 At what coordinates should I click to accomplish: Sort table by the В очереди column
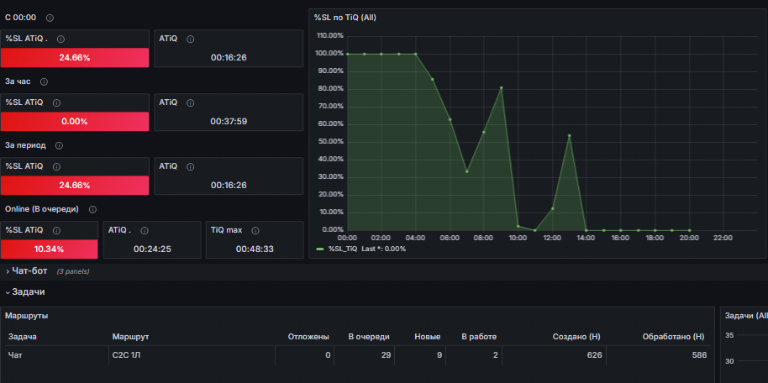click(x=368, y=337)
